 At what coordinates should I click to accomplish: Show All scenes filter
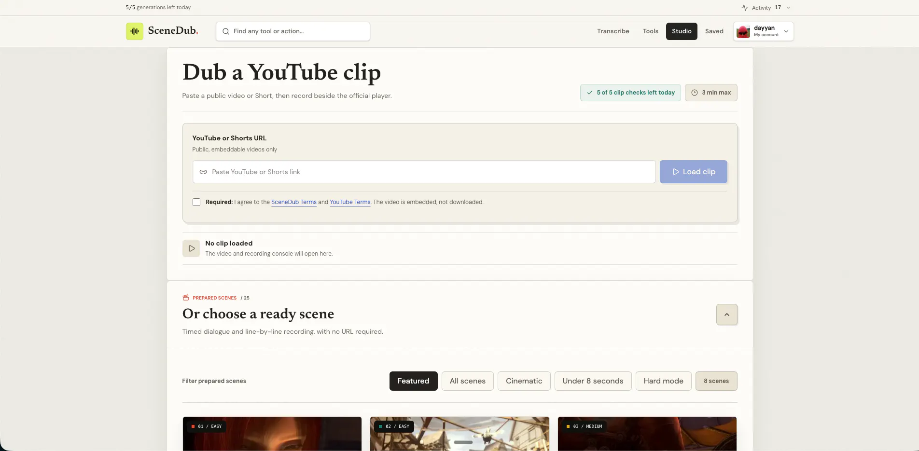pos(468,381)
